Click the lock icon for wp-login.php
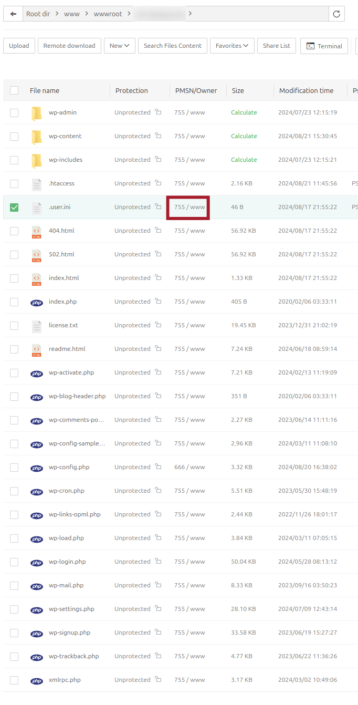 click(x=158, y=562)
